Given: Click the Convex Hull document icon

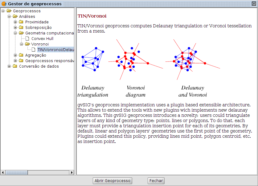Looking at the screenshot, I should (x=27, y=39).
